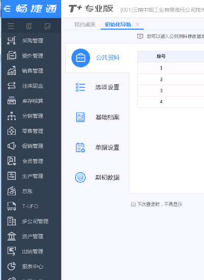
Task: Select 基础档案 step label
Action: pos(108,117)
